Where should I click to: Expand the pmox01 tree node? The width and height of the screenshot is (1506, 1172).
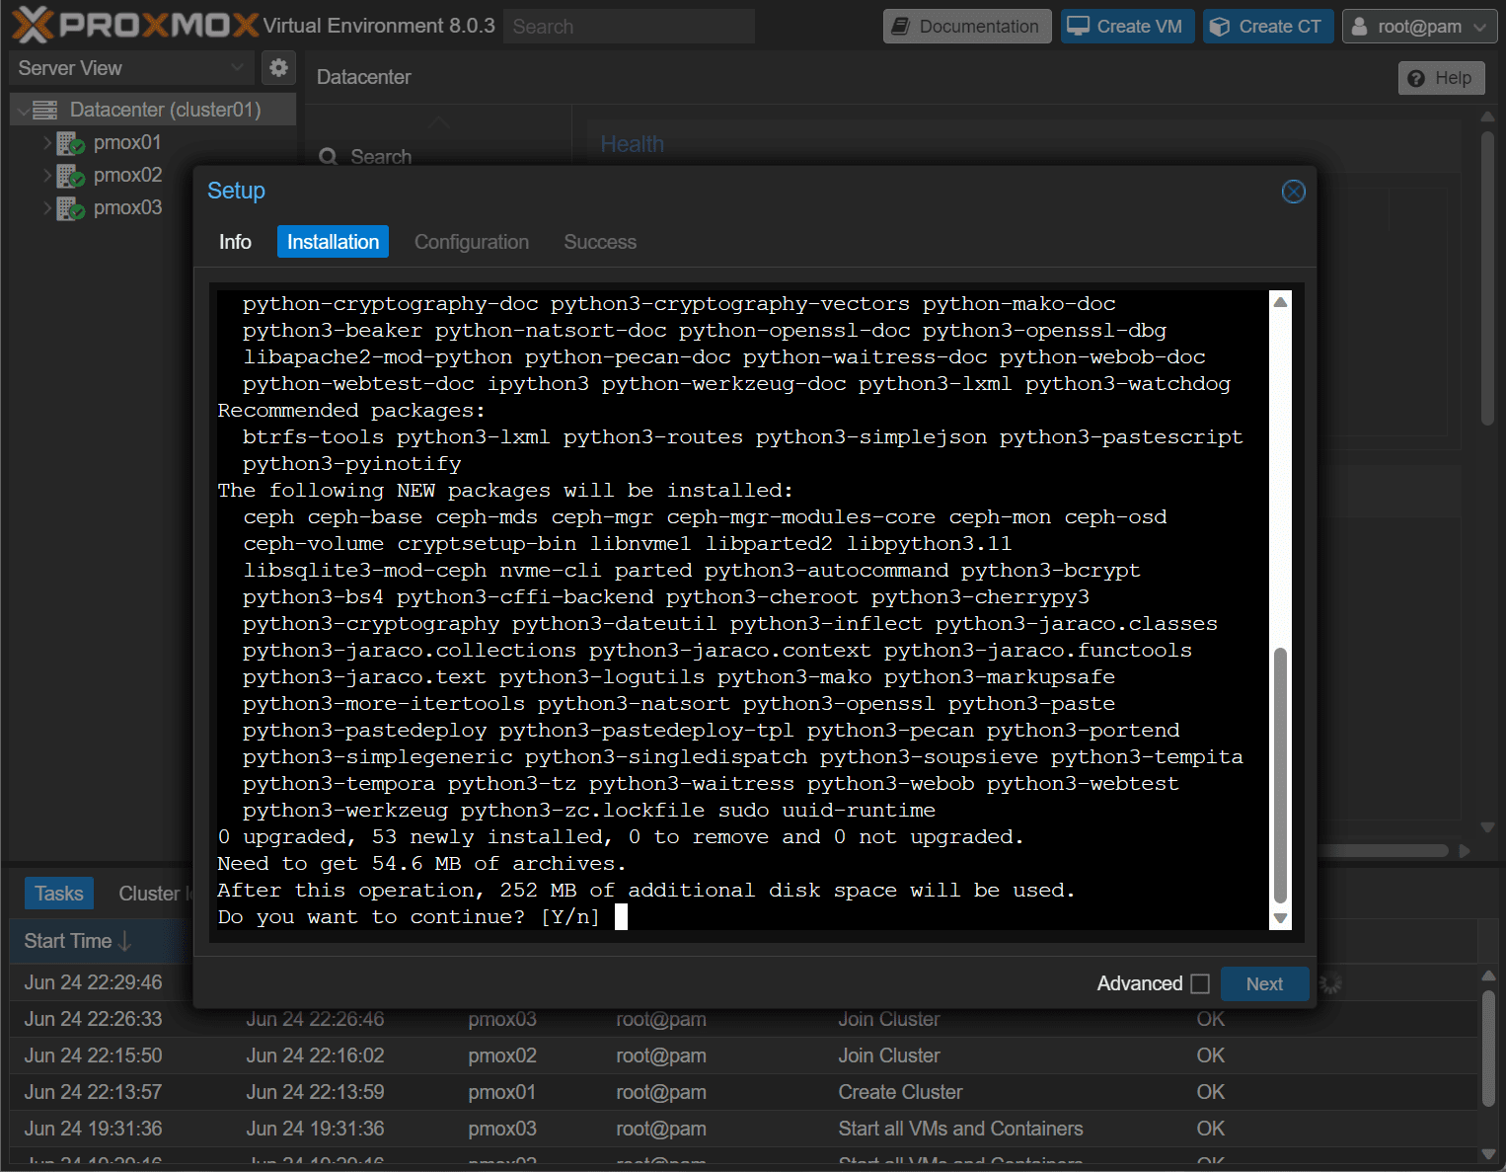[46, 143]
